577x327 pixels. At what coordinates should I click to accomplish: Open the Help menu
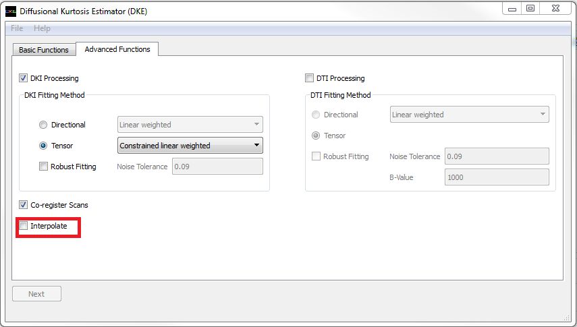[42, 28]
